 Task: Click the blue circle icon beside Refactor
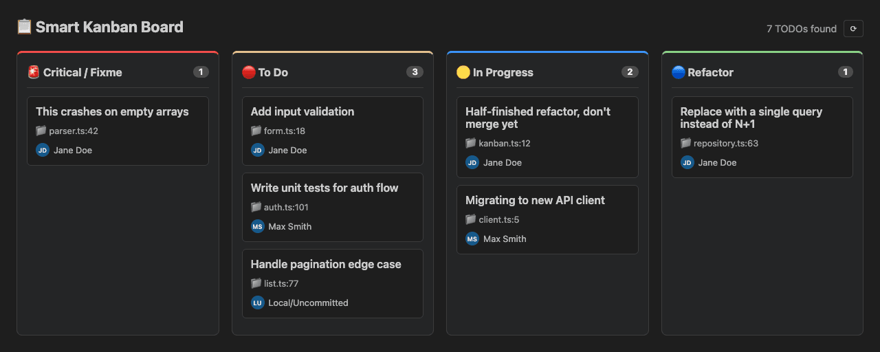[679, 72]
